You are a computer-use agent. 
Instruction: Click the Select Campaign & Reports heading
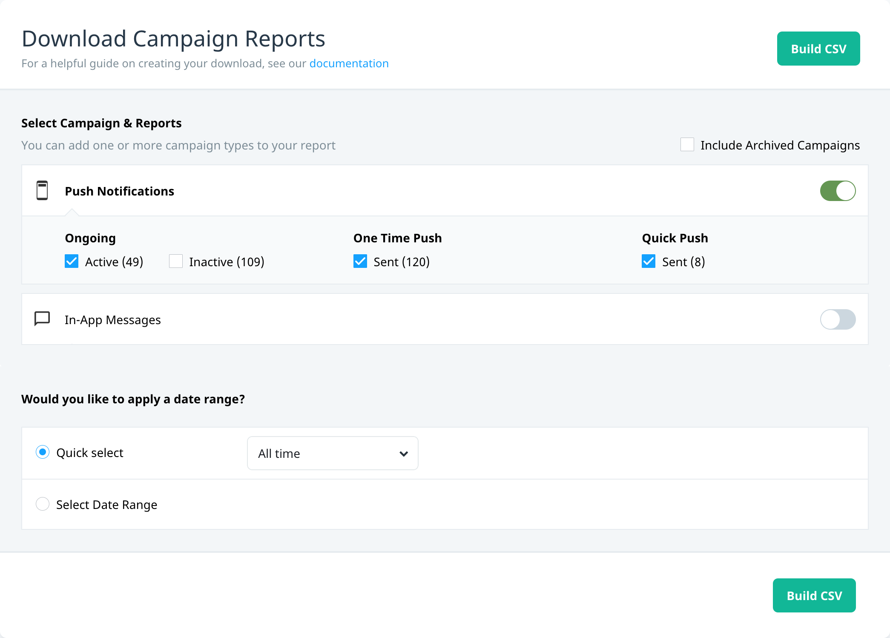tap(101, 123)
